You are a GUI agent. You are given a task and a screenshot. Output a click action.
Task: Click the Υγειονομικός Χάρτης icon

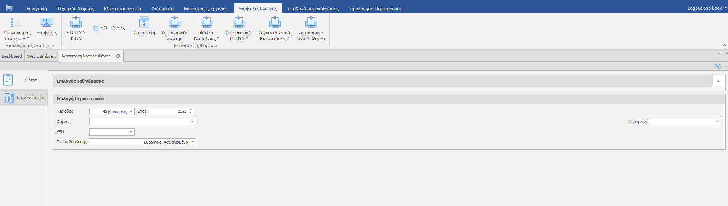[175, 23]
